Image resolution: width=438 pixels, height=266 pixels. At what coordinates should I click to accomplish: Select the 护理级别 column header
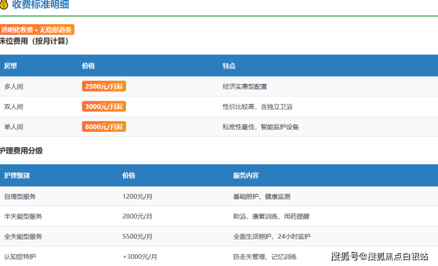(17, 176)
